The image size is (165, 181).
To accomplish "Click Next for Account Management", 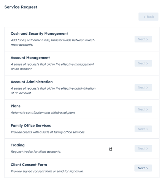I will (x=143, y=63).
